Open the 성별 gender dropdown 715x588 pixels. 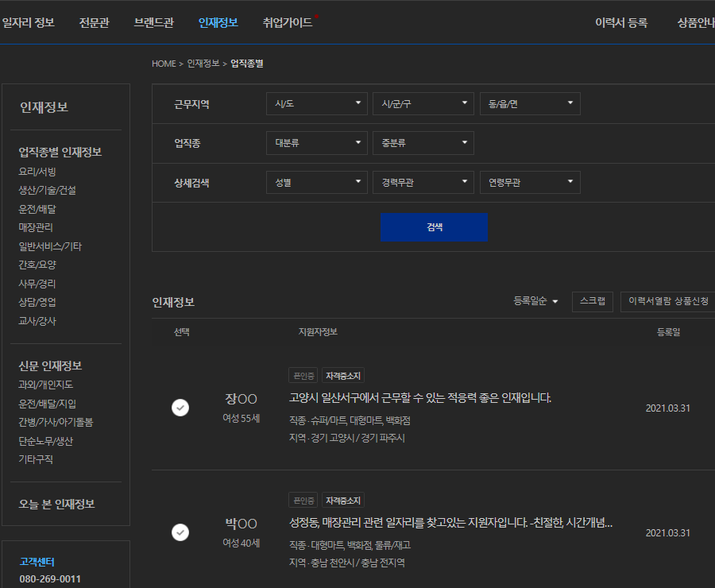pos(316,182)
